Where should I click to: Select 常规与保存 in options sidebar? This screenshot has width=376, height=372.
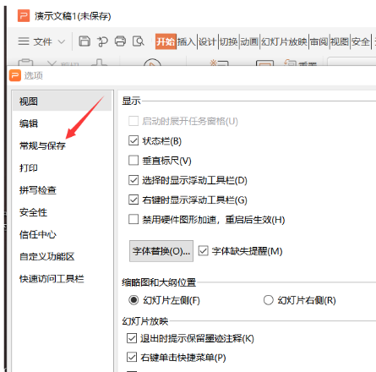pos(63,145)
